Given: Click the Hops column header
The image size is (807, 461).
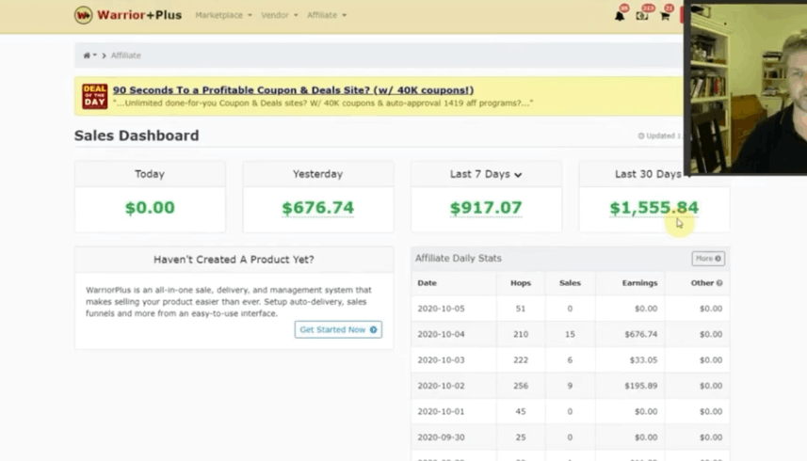Looking at the screenshot, I should (x=521, y=282).
